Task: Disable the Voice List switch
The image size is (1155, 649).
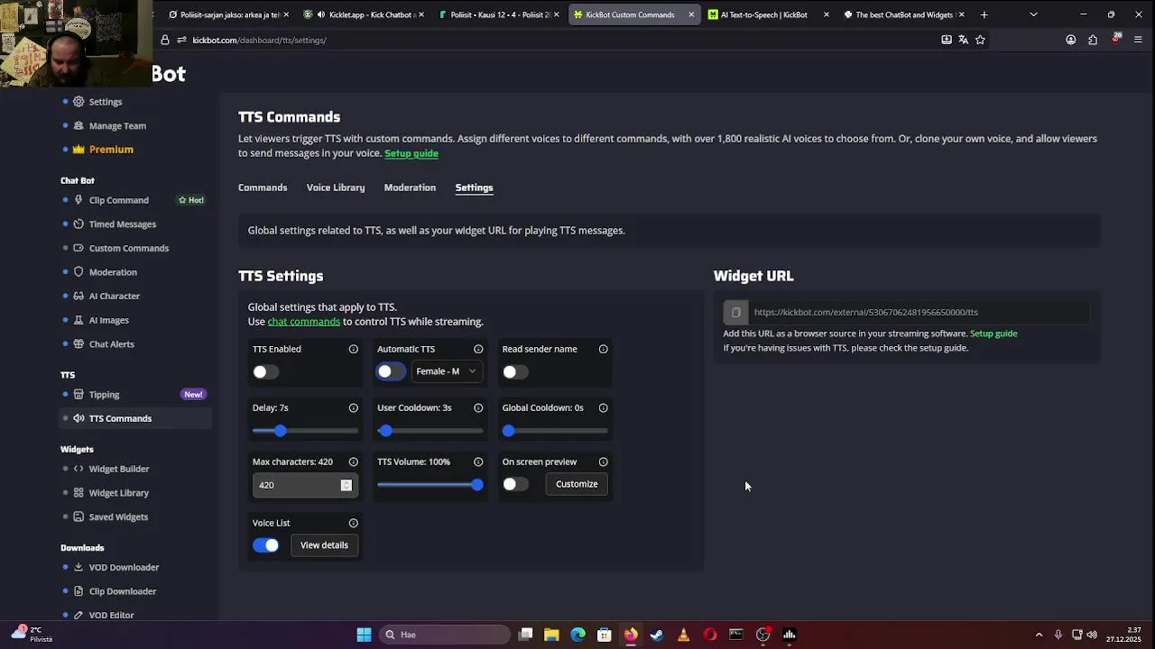Action: (265, 545)
